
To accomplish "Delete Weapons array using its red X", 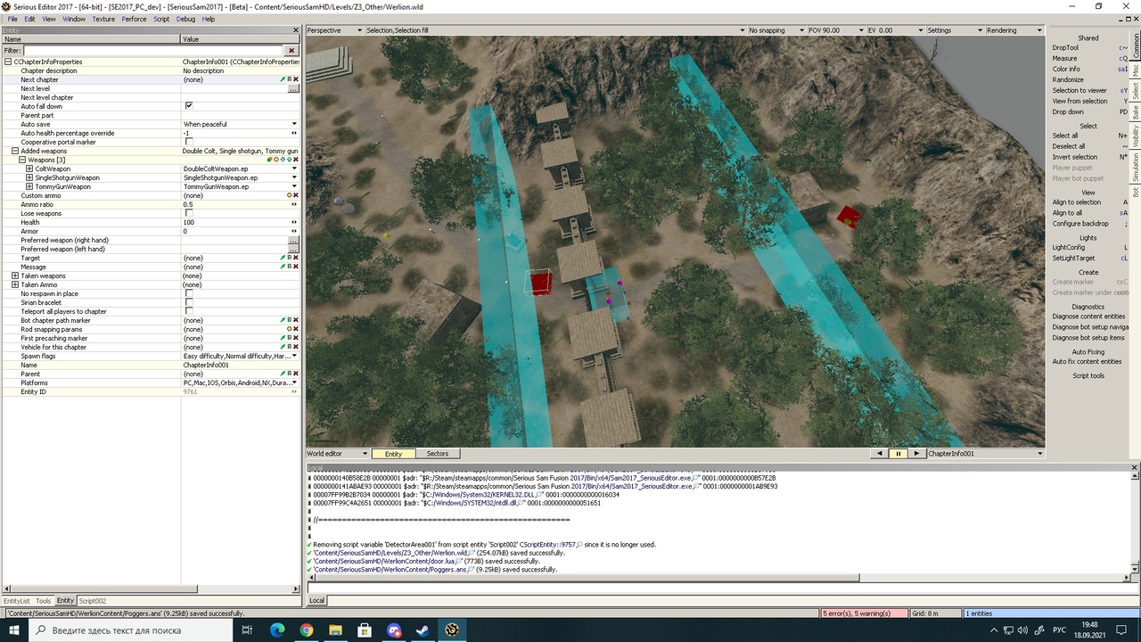I will click(296, 160).
